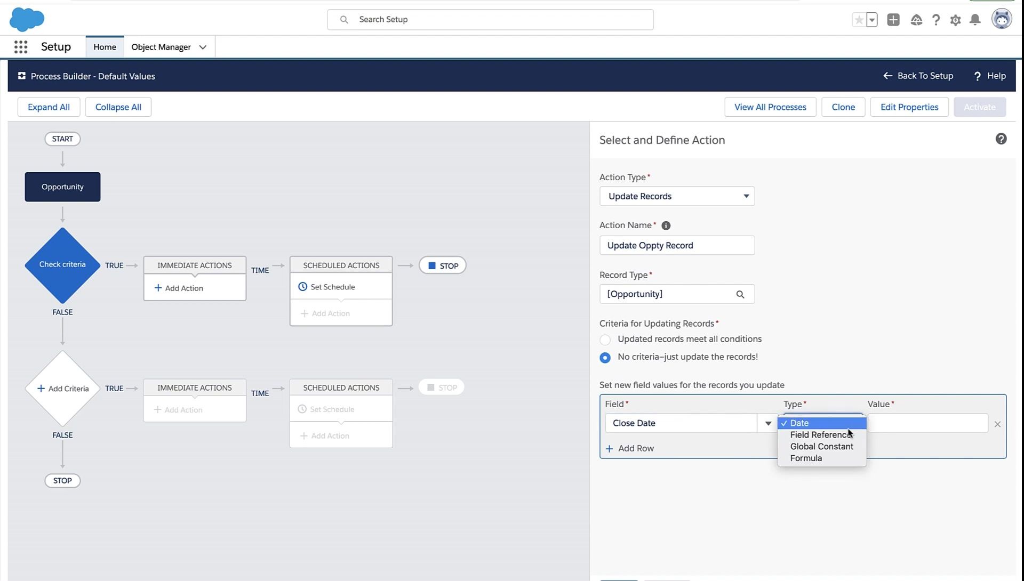Click the START node
The image size is (1024, 581).
pyautogui.click(x=62, y=139)
